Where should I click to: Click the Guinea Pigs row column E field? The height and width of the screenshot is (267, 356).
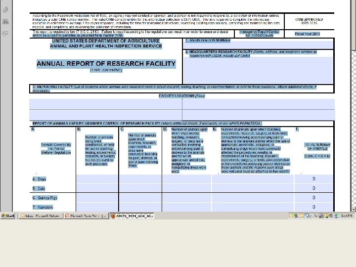coord(253,198)
